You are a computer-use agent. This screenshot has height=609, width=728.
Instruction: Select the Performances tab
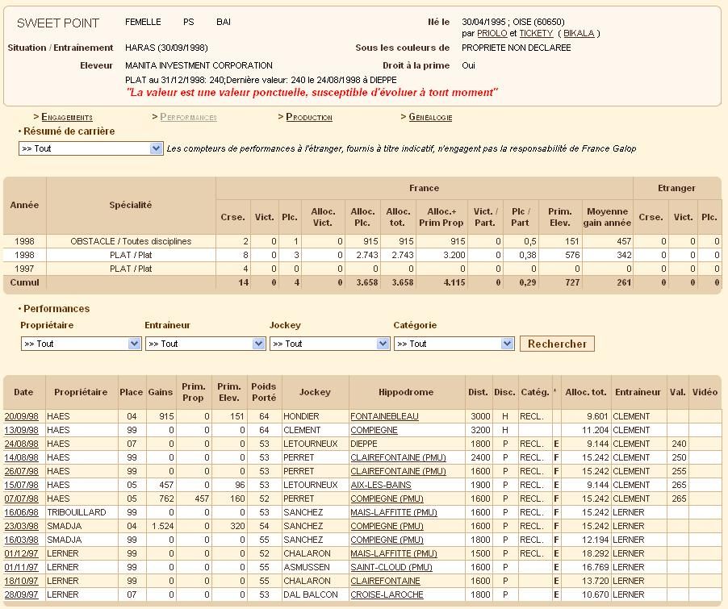tap(188, 117)
